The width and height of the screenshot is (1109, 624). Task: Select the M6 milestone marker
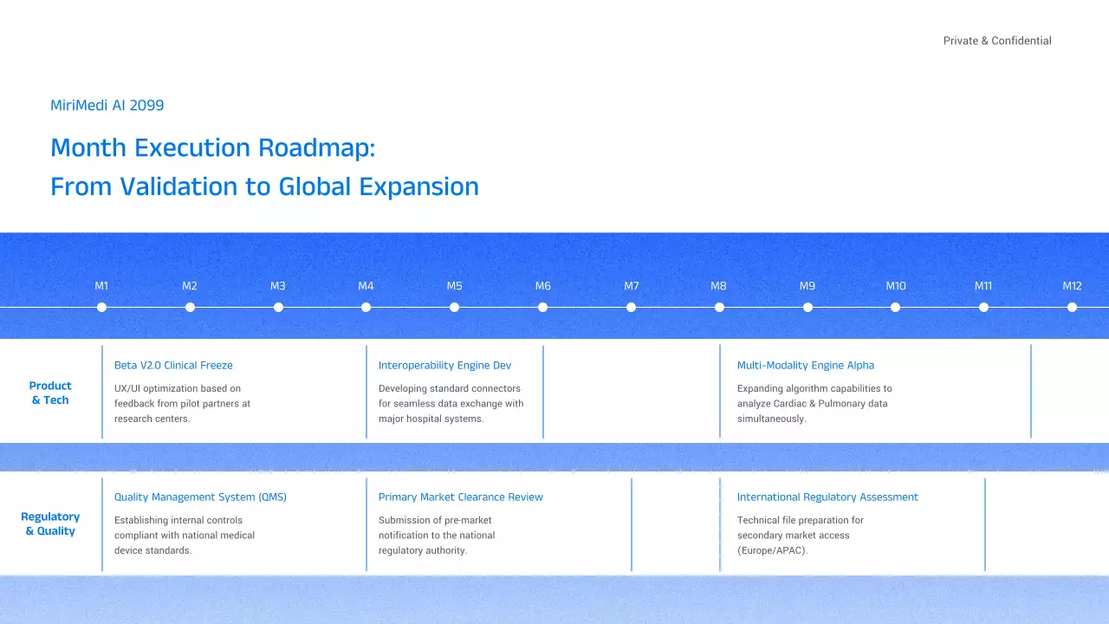tap(542, 307)
